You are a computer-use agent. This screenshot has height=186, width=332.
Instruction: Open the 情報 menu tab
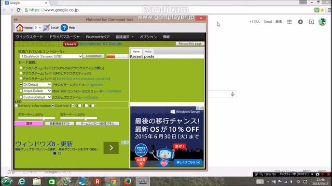click(x=166, y=37)
